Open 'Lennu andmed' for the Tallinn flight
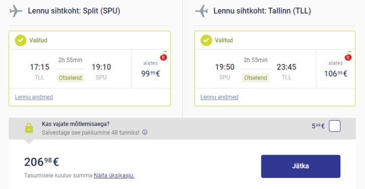The image size is (365, 189). coord(220,97)
